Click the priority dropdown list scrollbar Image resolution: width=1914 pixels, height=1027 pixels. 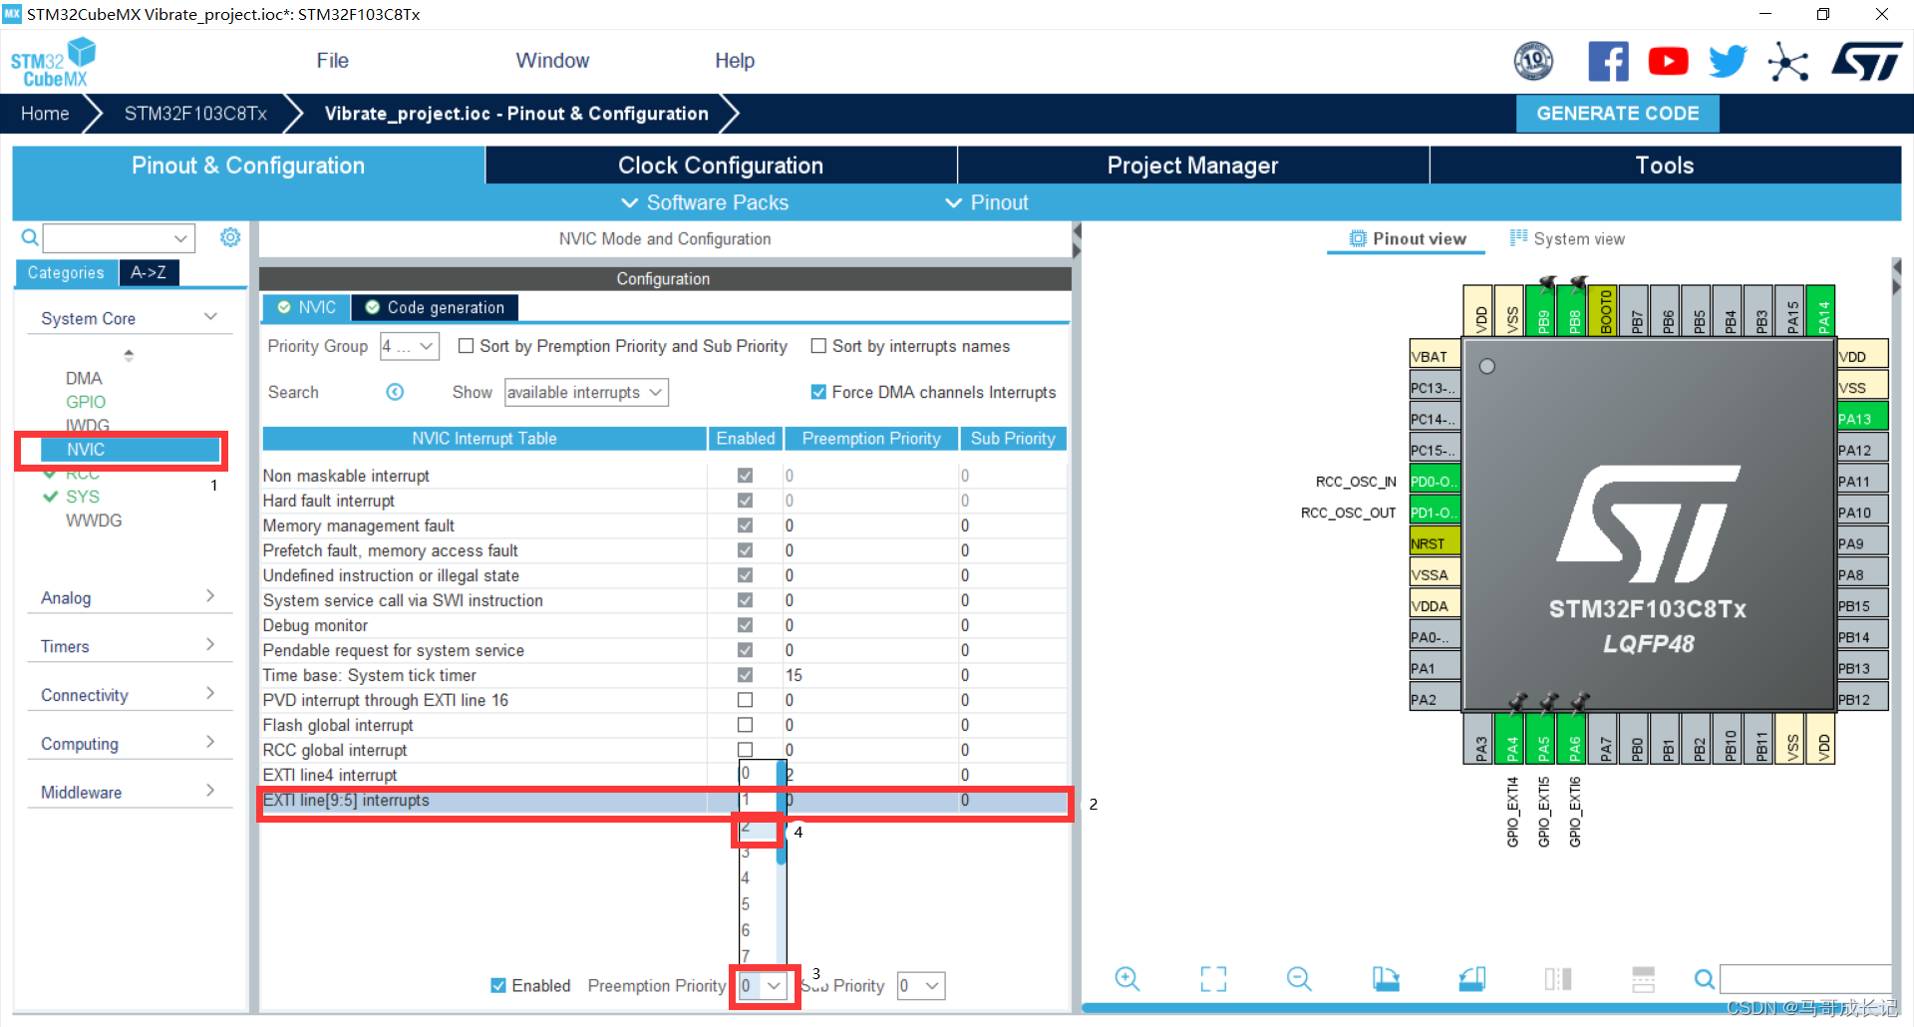tap(782, 813)
